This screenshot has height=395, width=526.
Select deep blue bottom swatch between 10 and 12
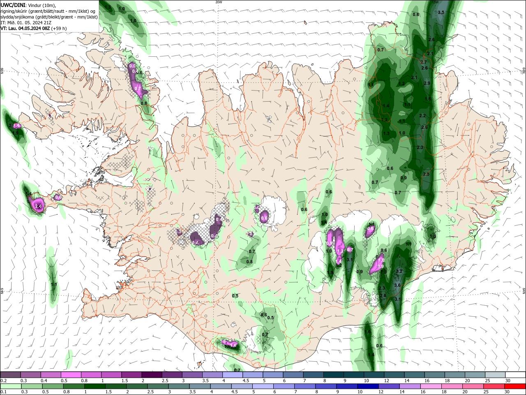click(x=368, y=387)
